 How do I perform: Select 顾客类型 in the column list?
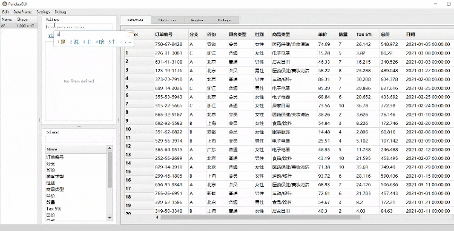[55, 176]
